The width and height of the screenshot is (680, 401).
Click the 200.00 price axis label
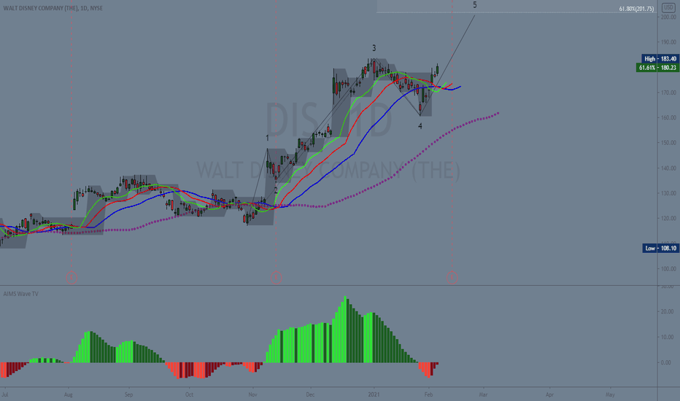[668, 17]
